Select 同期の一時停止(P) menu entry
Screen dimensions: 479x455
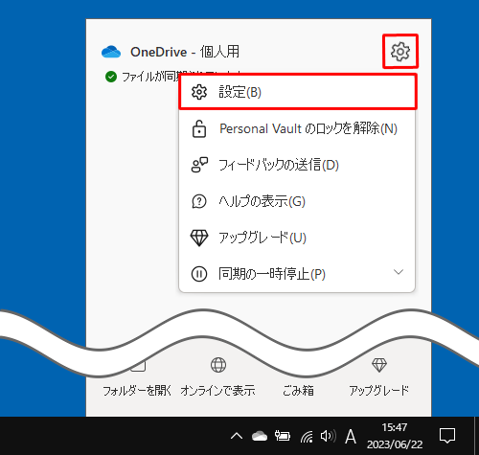297,274
